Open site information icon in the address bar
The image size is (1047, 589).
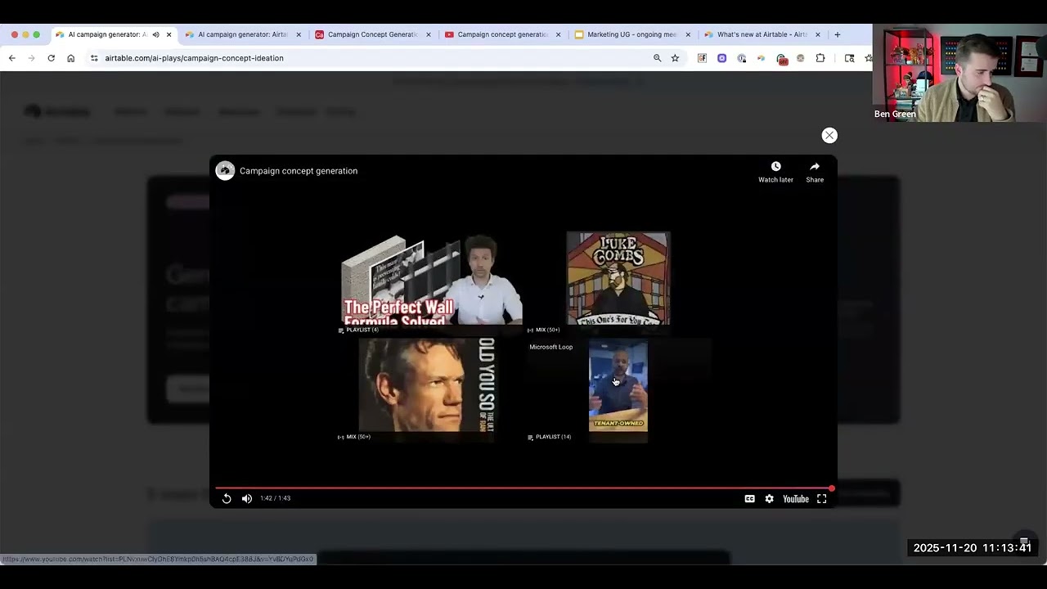point(94,58)
